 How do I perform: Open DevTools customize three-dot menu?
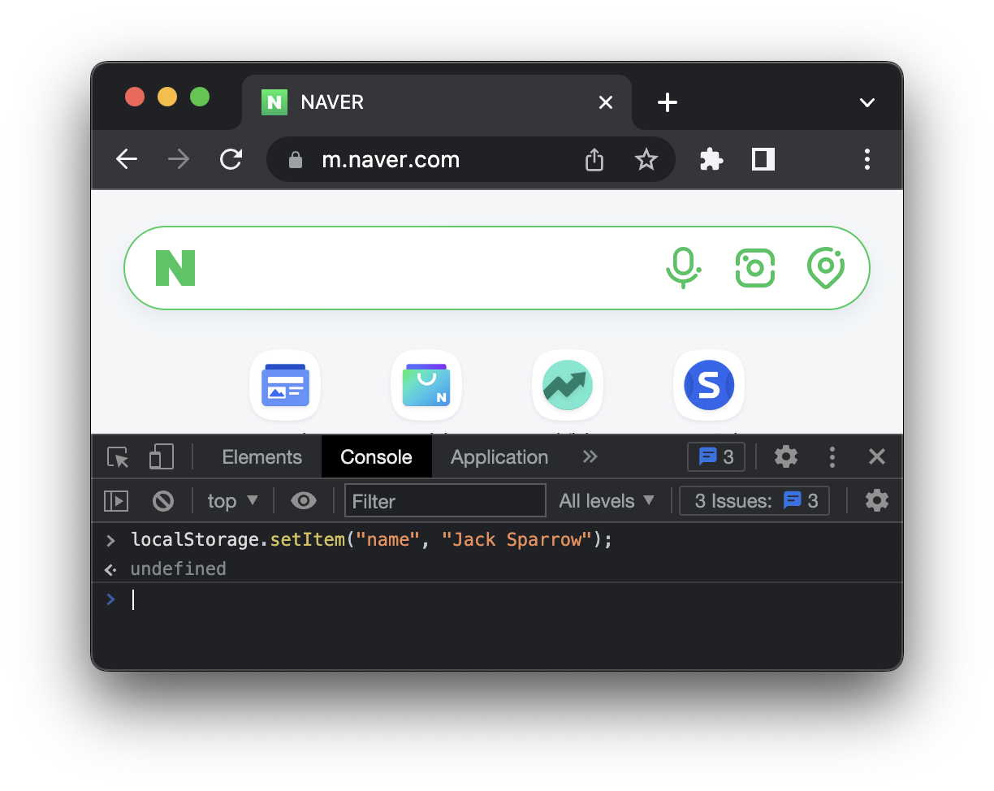coord(832,457)
